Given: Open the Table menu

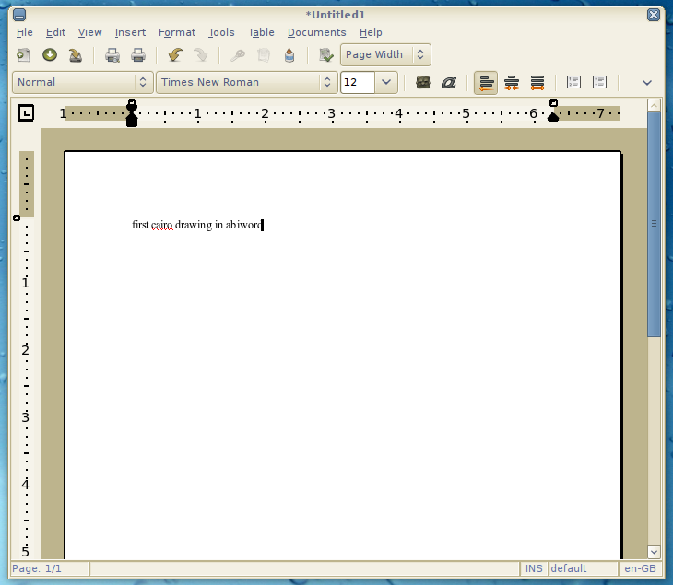Looking at the screenshot, I should click(x=261, y=32).
